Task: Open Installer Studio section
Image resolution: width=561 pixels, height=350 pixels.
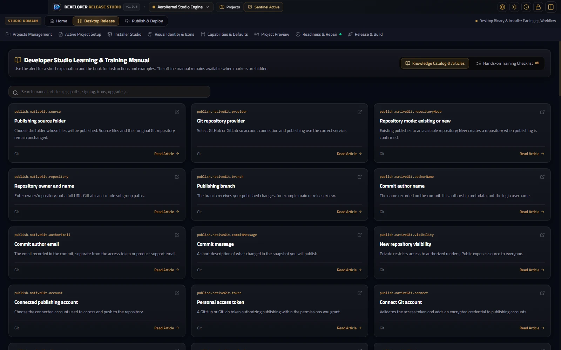Action: pyautogui.click(x=124, y=34)
